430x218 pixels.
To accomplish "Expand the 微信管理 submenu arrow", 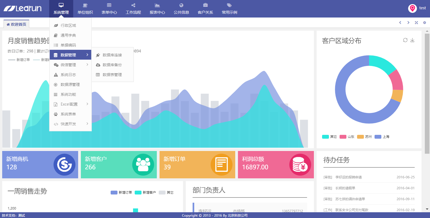I will click(87, 65).
